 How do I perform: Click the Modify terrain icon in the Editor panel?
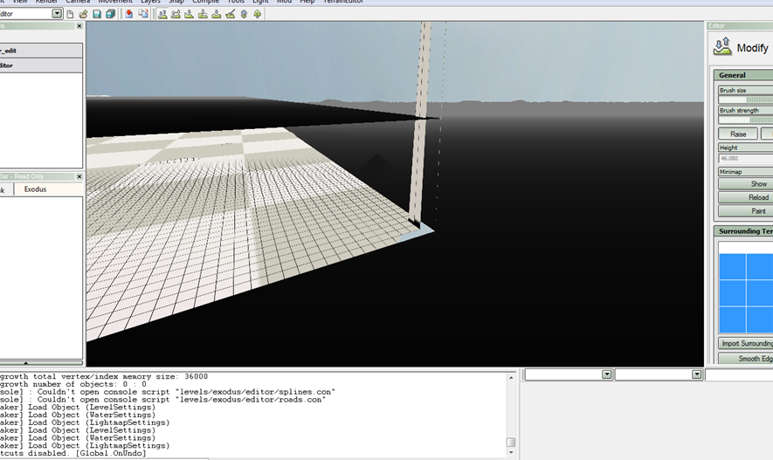[x=723, y=48]
